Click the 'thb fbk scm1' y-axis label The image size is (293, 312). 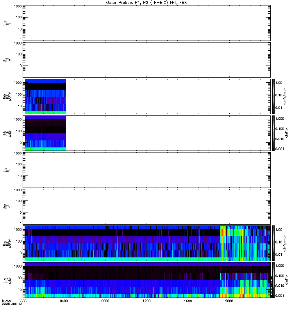(x=7, y=133)
